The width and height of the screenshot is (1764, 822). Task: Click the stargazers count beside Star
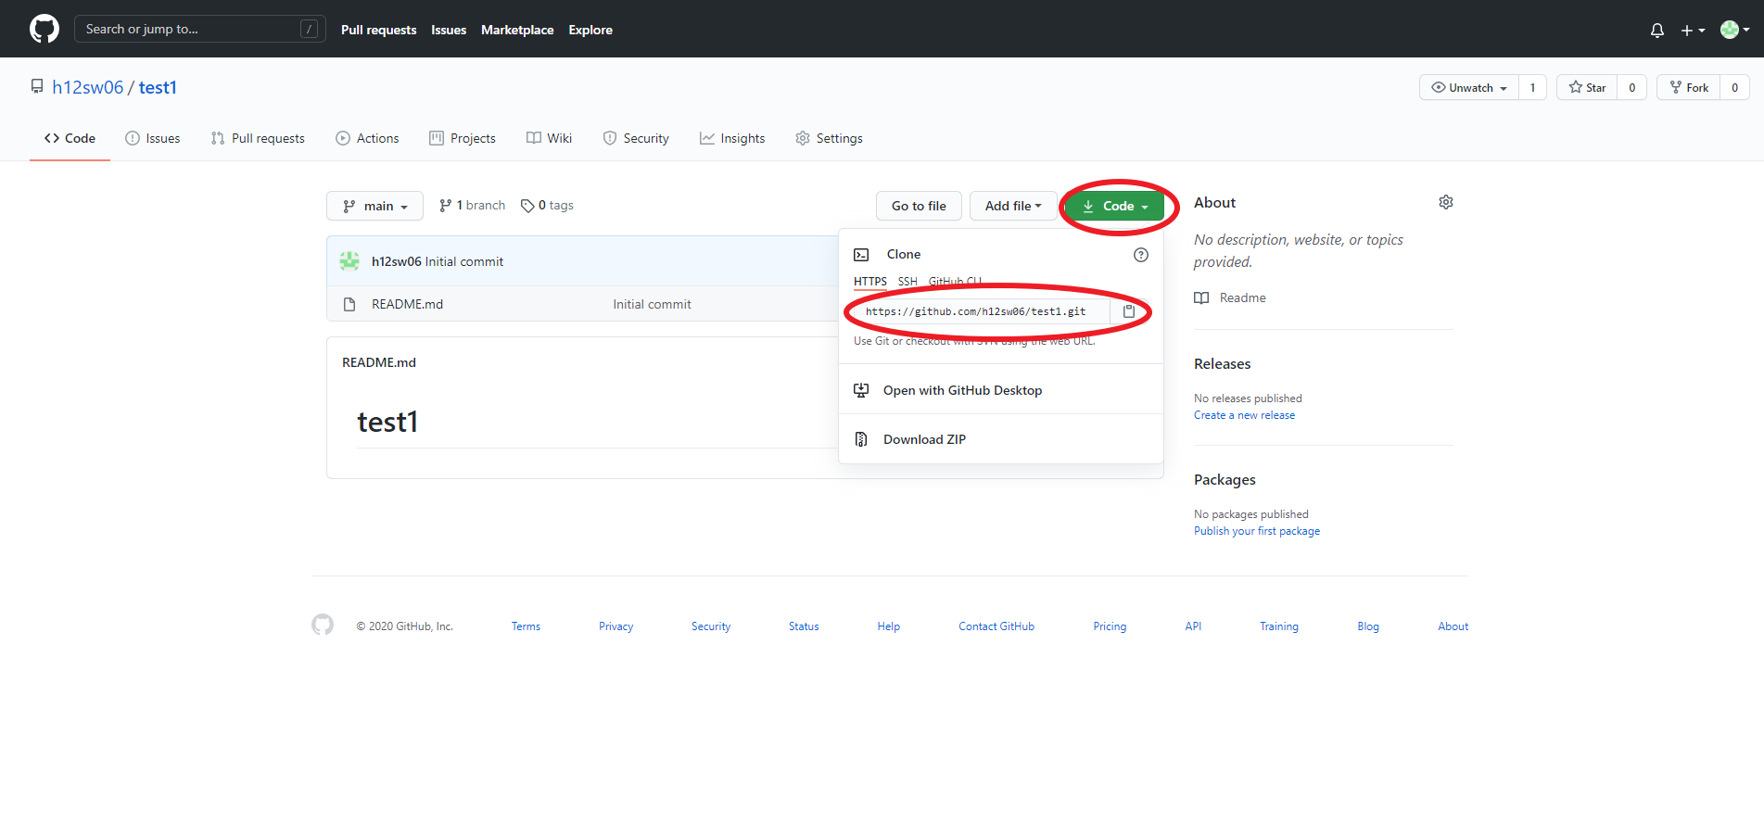(1631, 88)
